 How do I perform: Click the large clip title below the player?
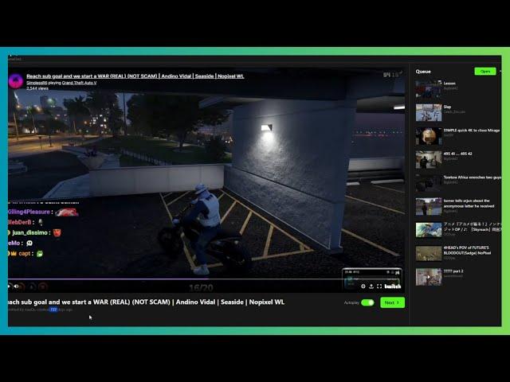146,302
